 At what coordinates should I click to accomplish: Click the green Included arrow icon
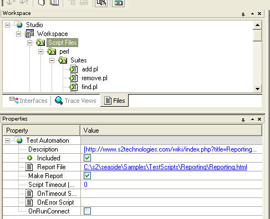29,158
